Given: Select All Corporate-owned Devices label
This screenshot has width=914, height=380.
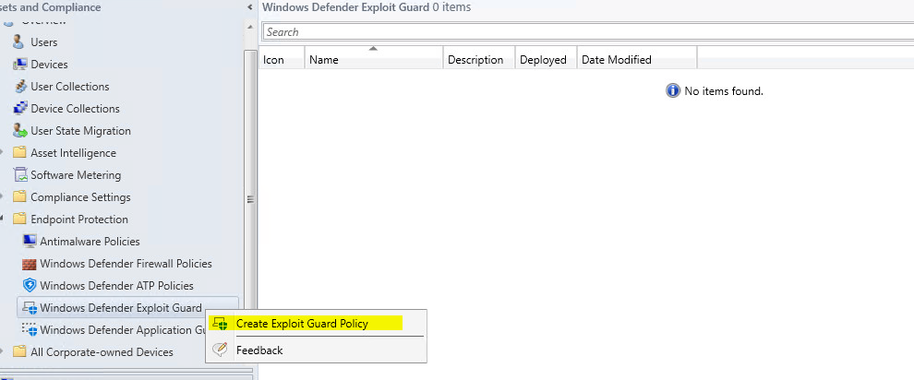Looking at the screenshot, I should point(102,351).
